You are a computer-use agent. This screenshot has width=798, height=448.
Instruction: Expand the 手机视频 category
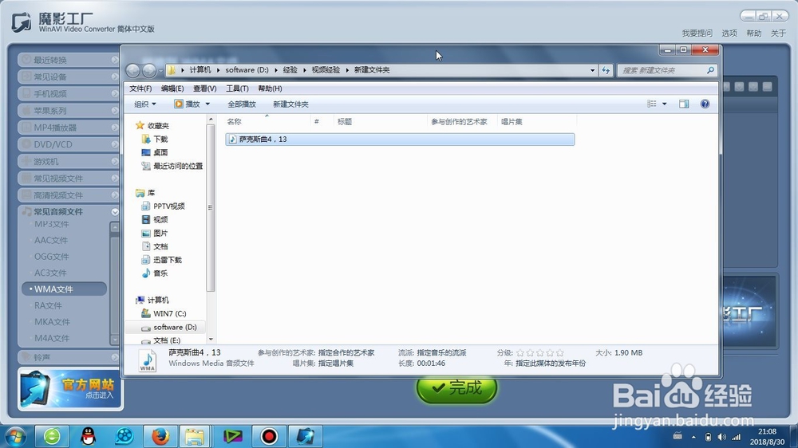pyautogui.click(x=69, y=93)
